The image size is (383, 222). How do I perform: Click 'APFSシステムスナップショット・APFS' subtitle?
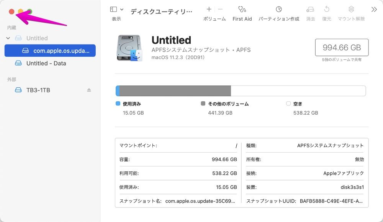(x=201, y=50)
